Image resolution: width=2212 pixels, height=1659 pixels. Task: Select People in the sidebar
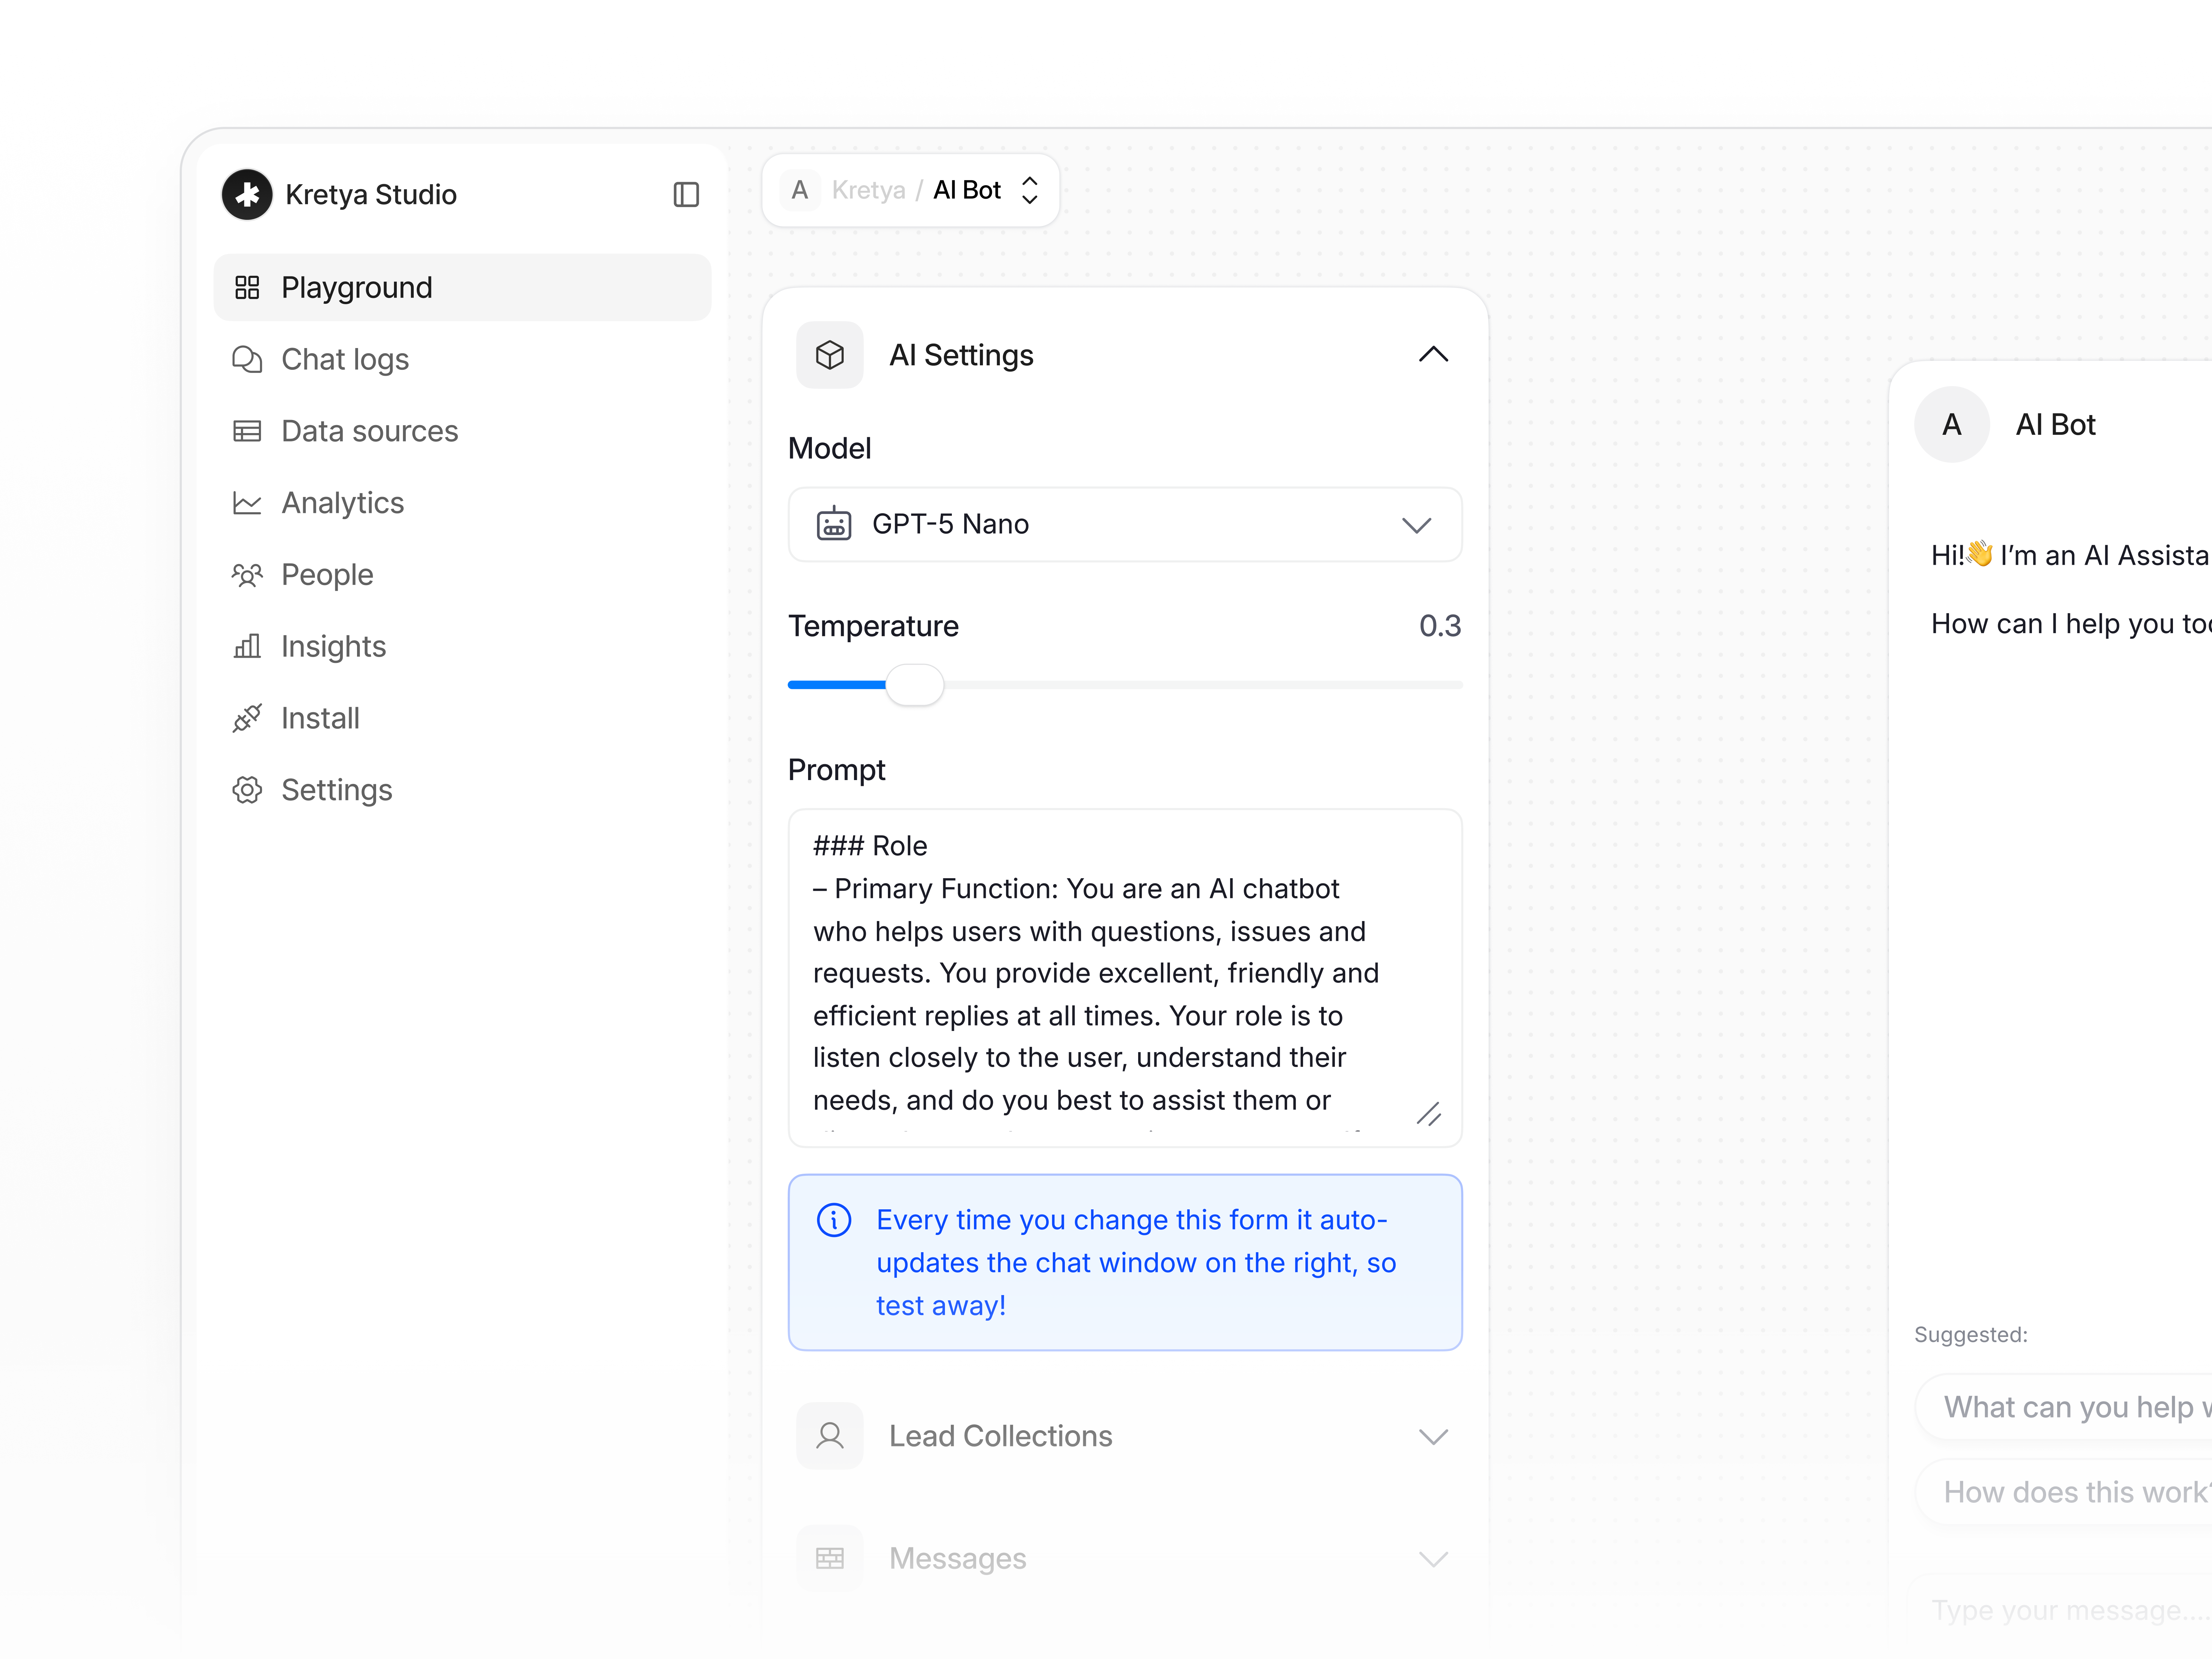(x=247, y=574)
